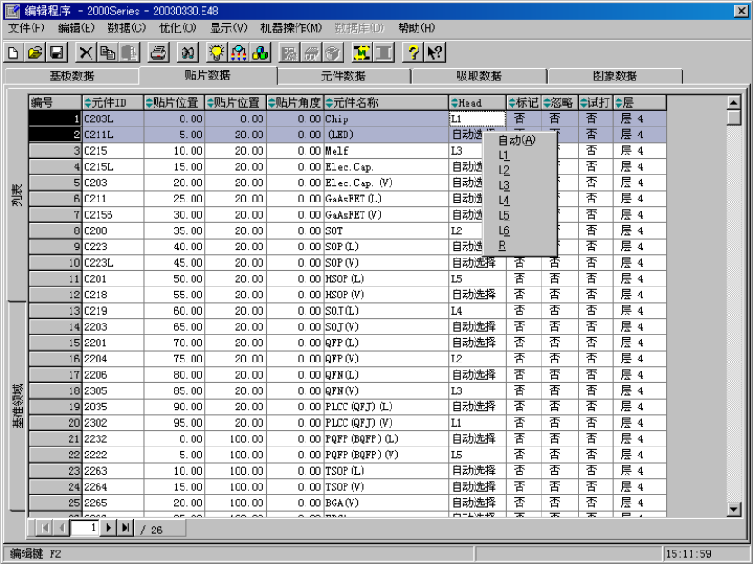Screen dimensions: 753x564
Task: Switch to the 基板数据 tab
Action: click(x=71, y=76)
